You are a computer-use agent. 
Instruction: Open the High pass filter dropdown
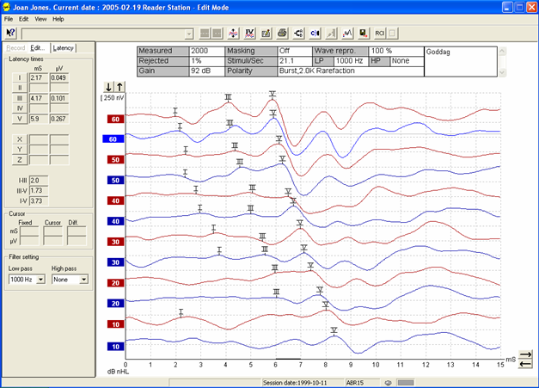tap(83, 280)
